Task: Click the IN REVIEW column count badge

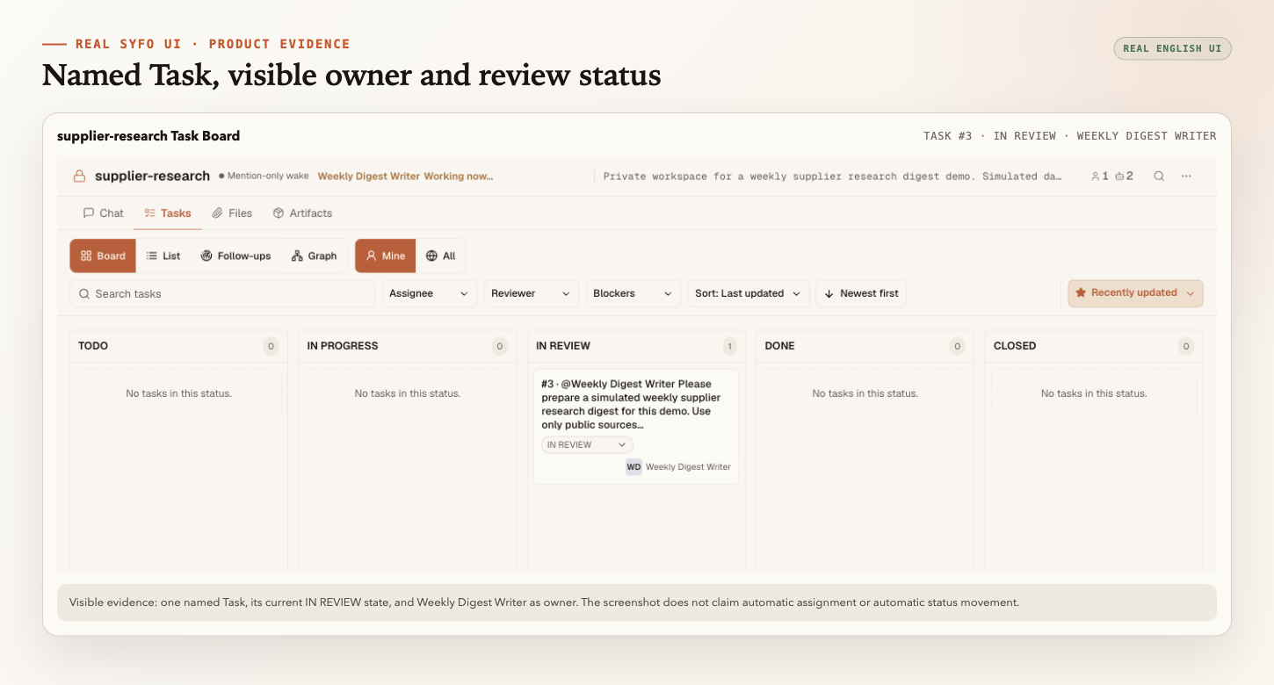Action: [729, 346]
